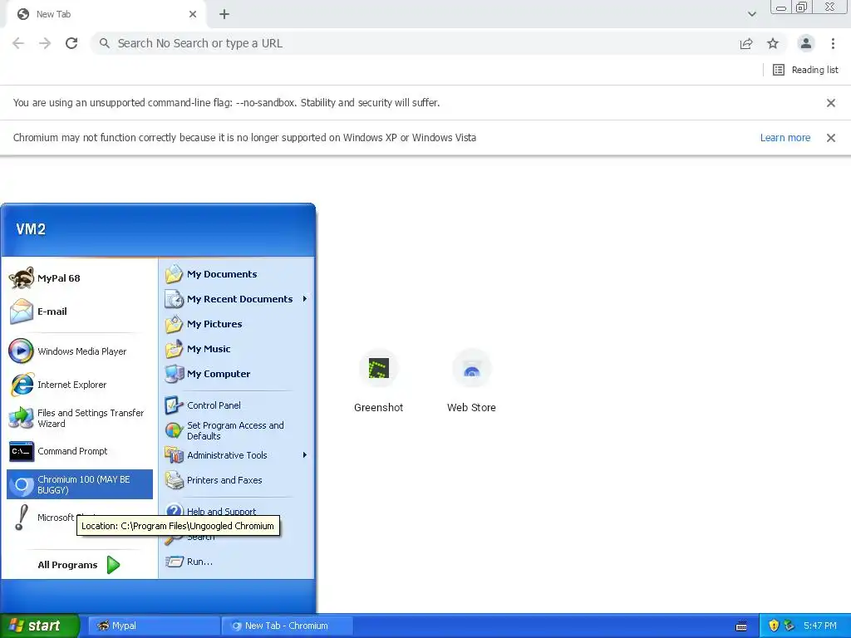Click the security shield tray icon

pyautogui.click(x=774, y=626)
